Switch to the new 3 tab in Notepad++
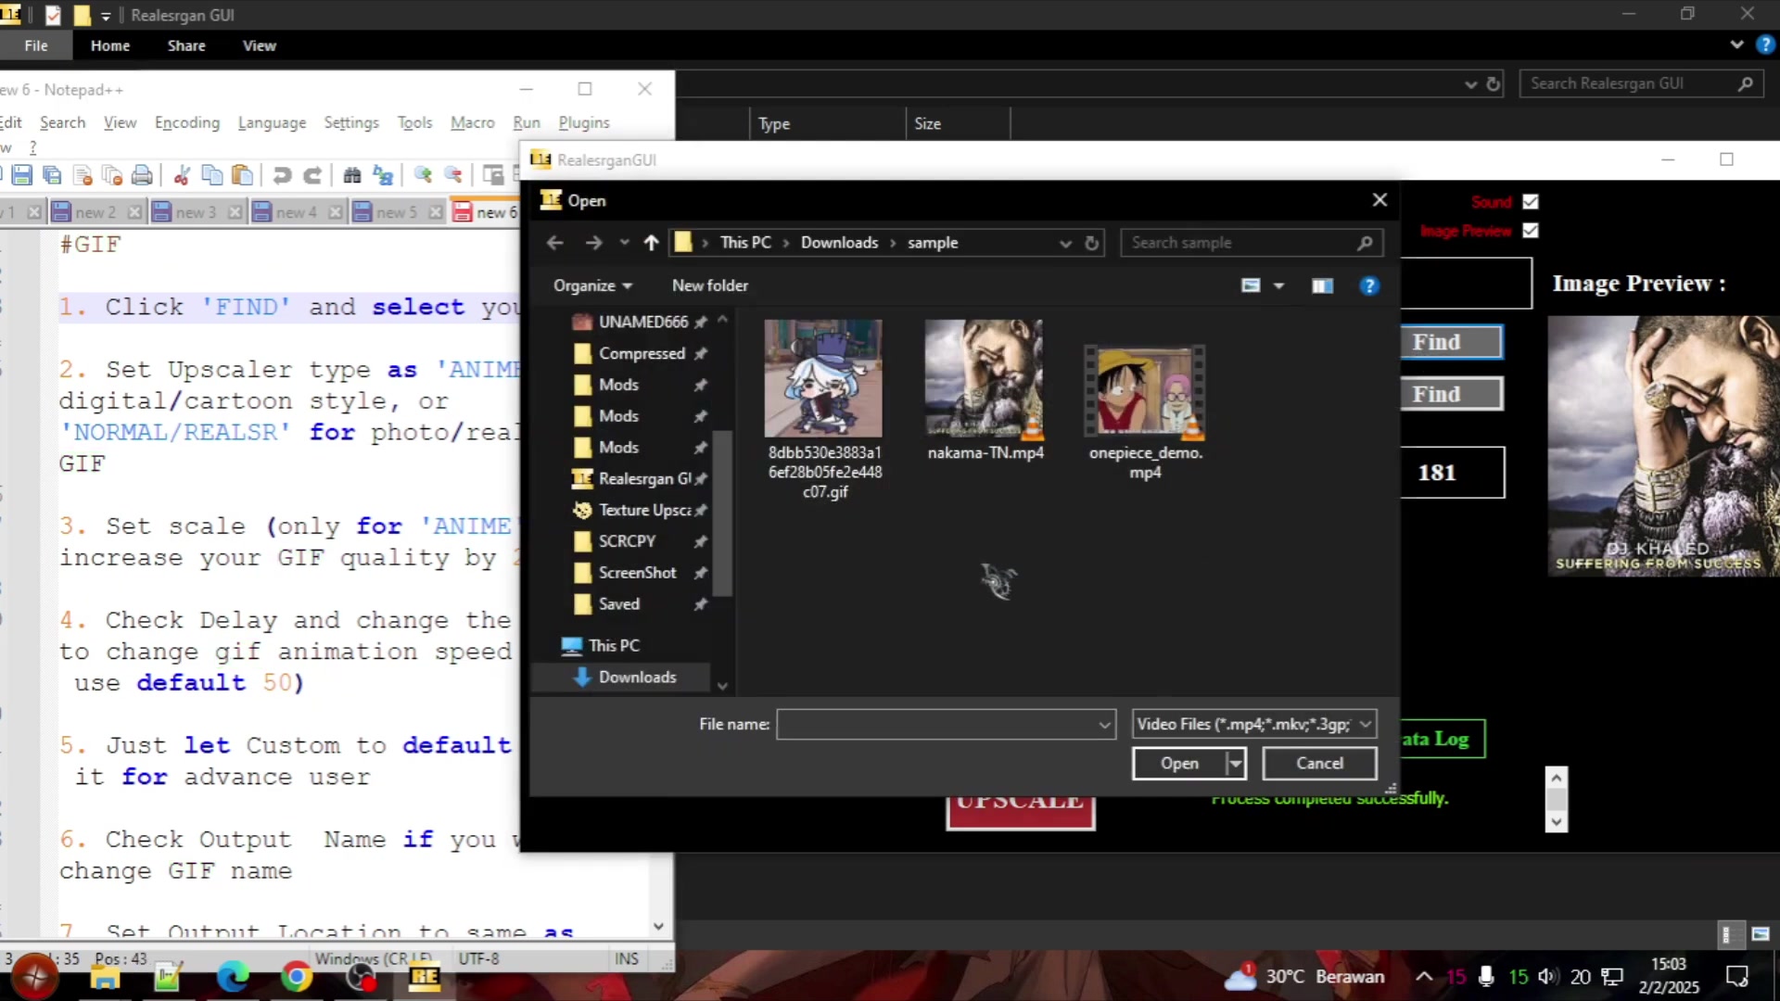Screen dimensions: 1780x1001 click(x=195, y=211)
